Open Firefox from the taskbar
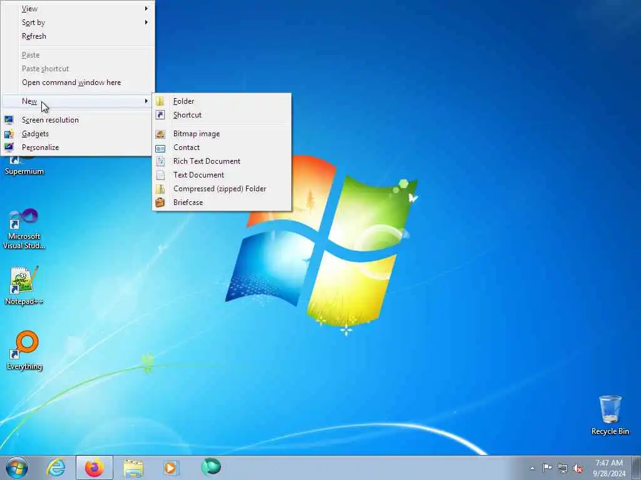 click(94, 467)
